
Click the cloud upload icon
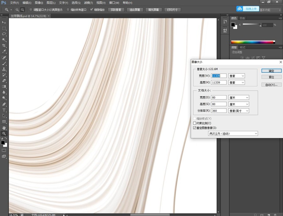coord(240,9)
